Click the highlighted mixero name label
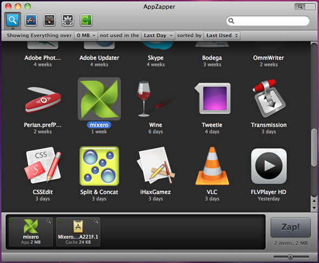This screenshot has width=319, height=263. (99, 125)
